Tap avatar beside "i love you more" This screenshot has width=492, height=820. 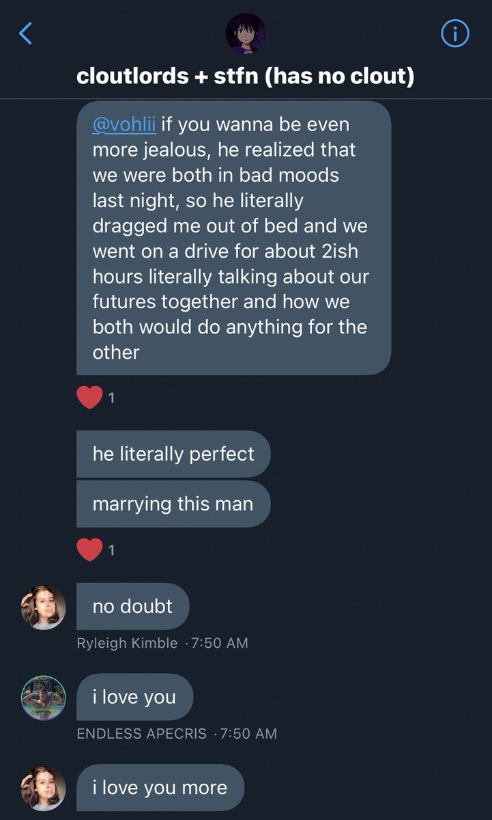coord(44,788)
